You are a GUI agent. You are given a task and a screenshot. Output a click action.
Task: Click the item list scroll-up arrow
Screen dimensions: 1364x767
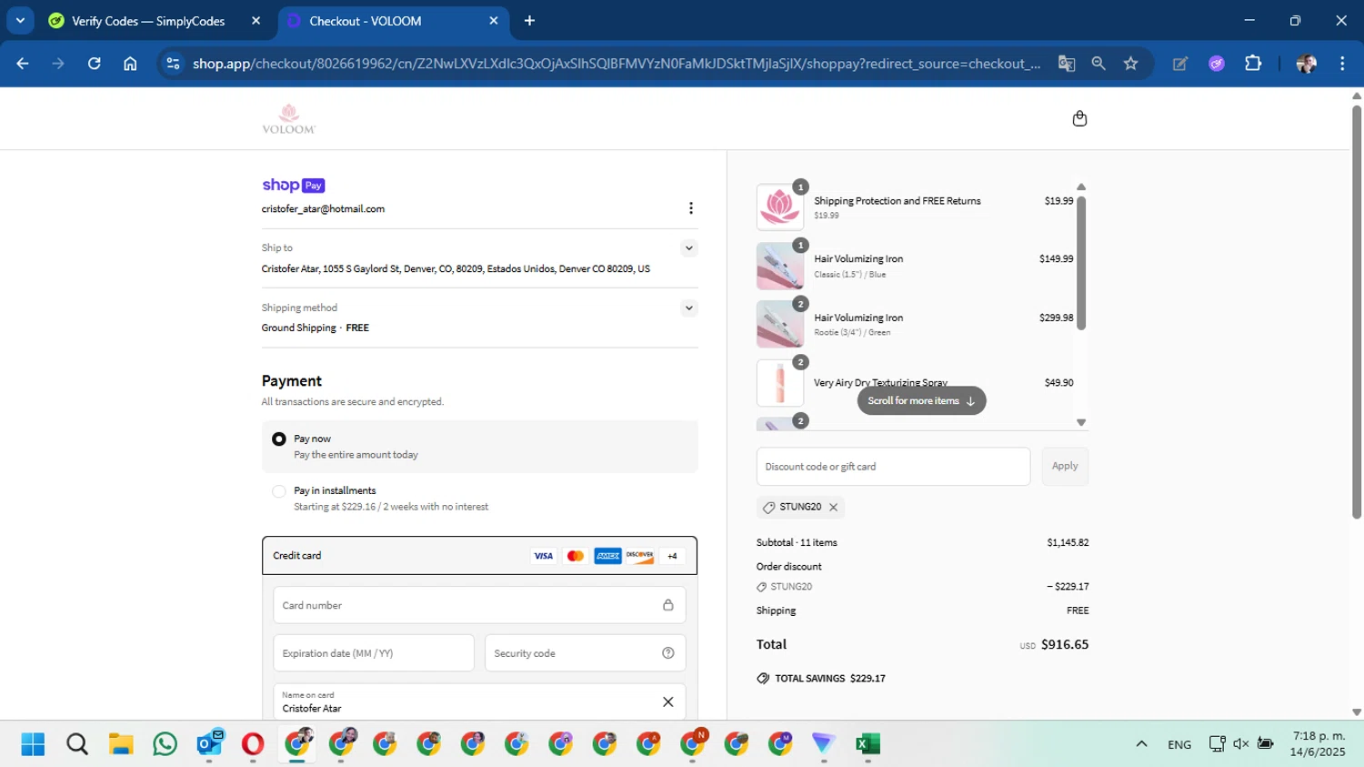(x=1081, y=187)
